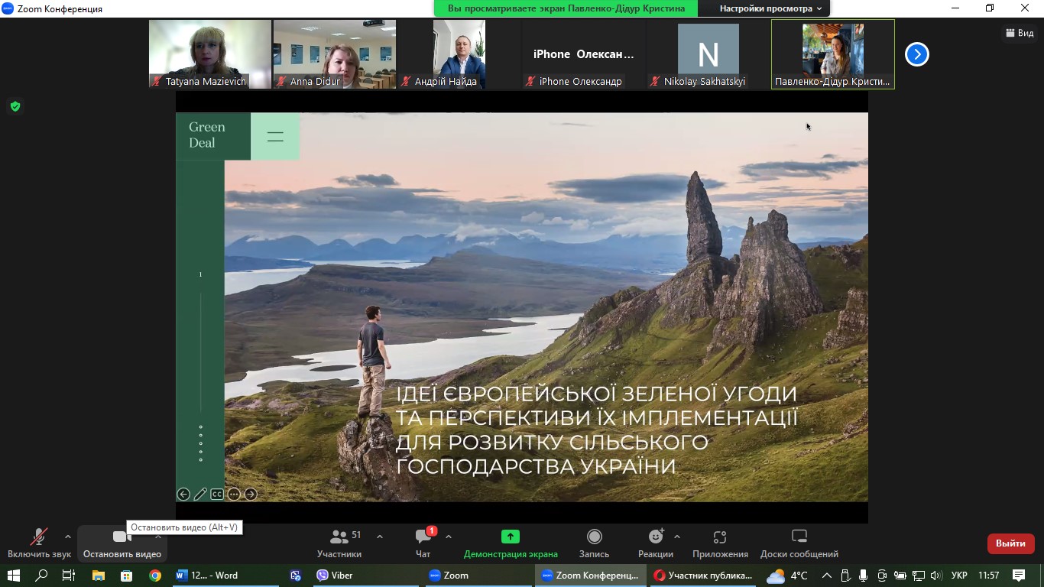
Task: Select Павленко-Дідур Кристина video thumbnail
Action: point(832,54)
